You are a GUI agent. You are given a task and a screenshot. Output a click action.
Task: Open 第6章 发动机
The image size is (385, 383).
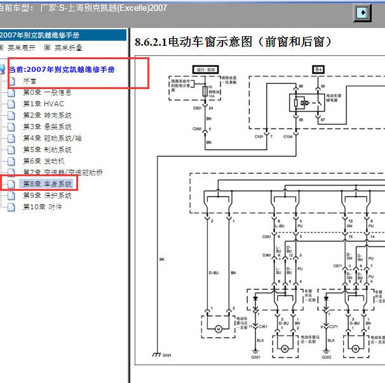tap(44, 161)
